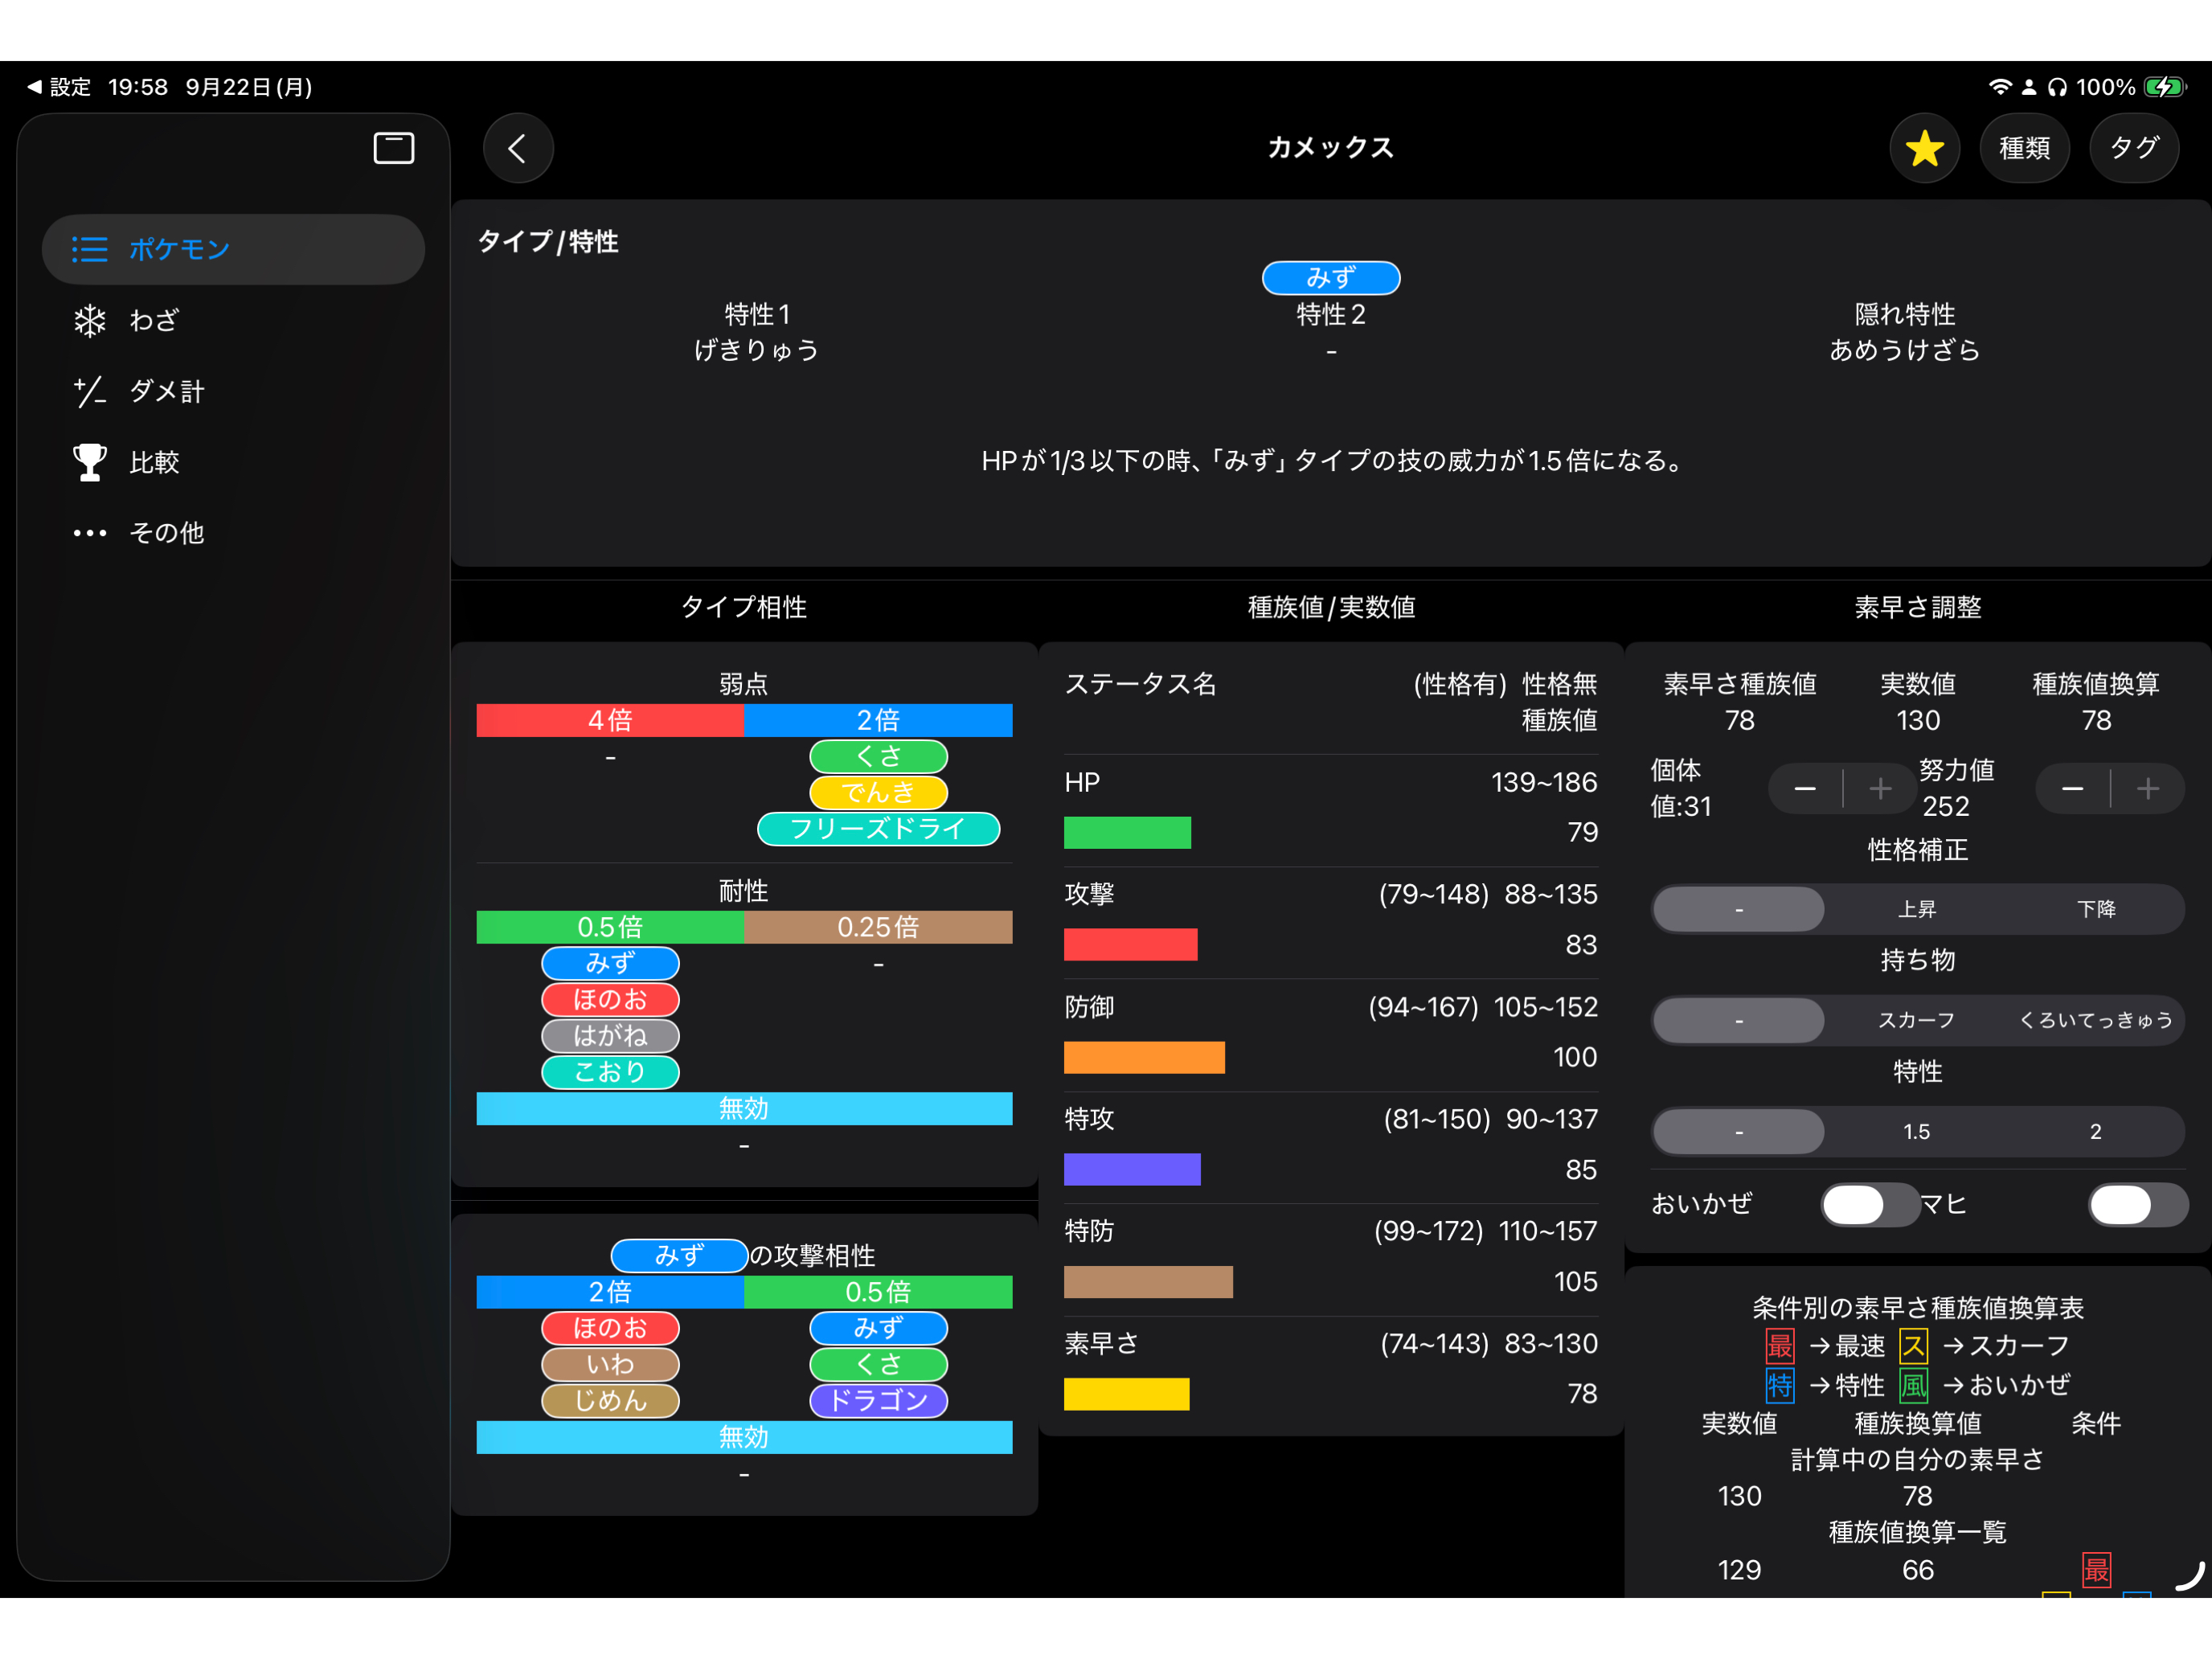Tap the いわ 2倍 attack badge
This screenshot has height=1659, width=2212.
tap(610, 1364)
